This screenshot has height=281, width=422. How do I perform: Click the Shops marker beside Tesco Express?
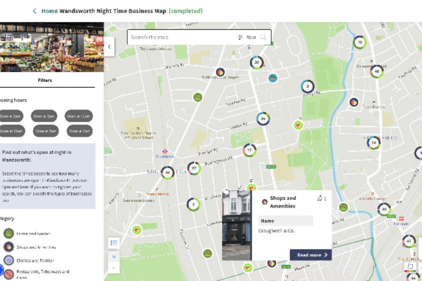point(354,102)
